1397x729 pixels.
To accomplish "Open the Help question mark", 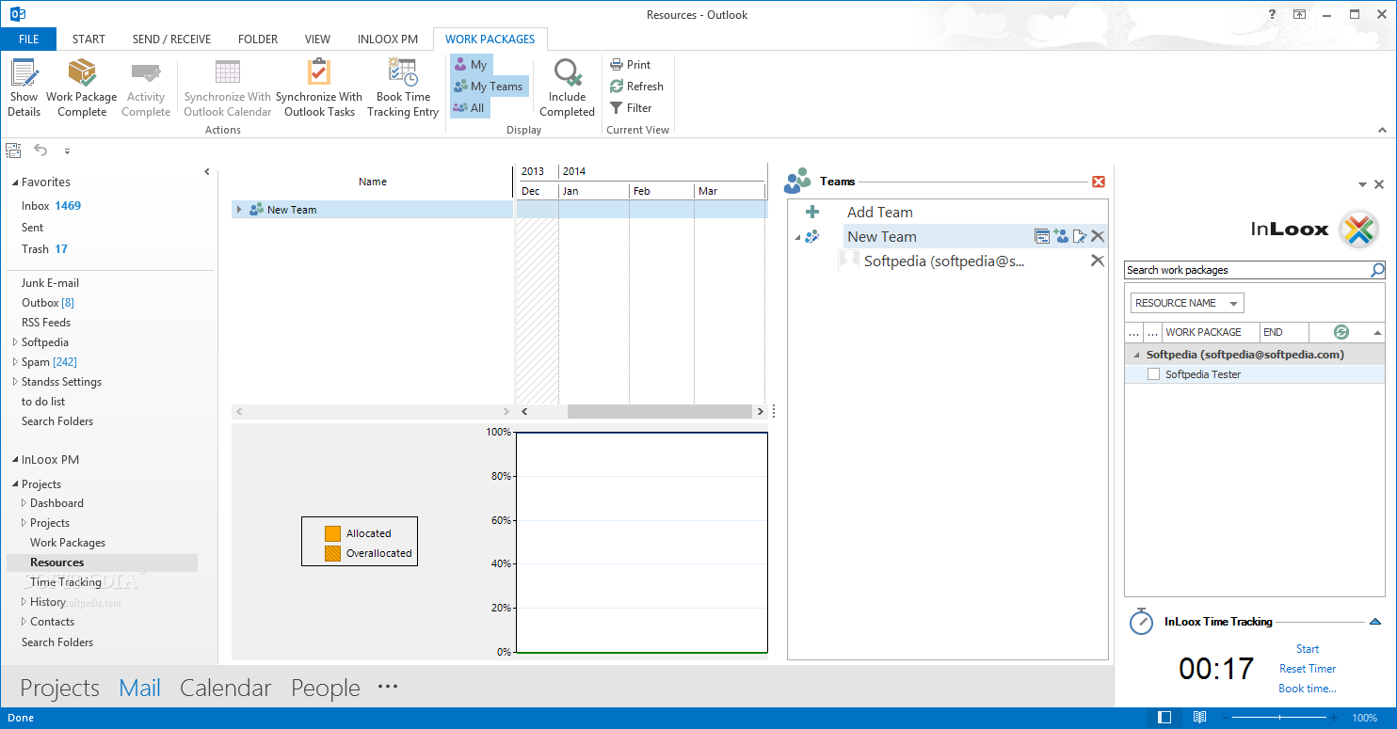I will [x=1272, y=14].
